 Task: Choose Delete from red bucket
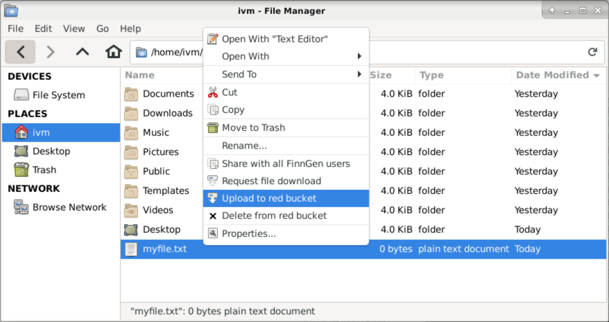[274, 216]
